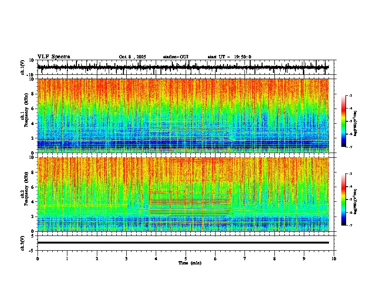The width and height of the screenshot is (376, 290).
Task: Click inside the ch.1 frequency spectrogram
Action: point(183,116)
